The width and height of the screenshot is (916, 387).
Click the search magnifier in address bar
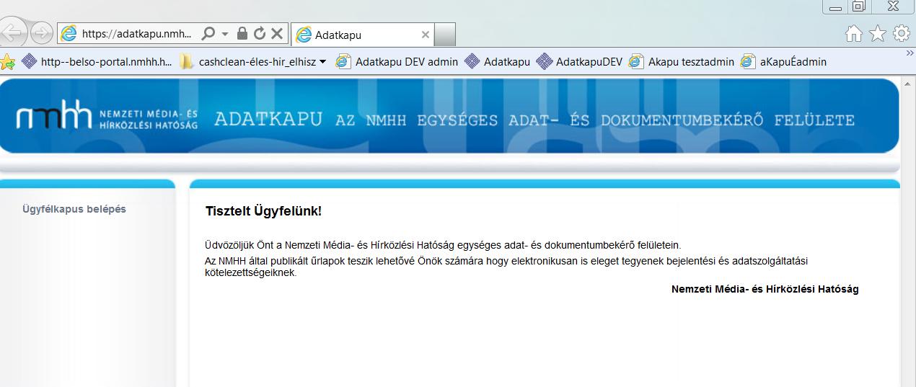(208, 33)
